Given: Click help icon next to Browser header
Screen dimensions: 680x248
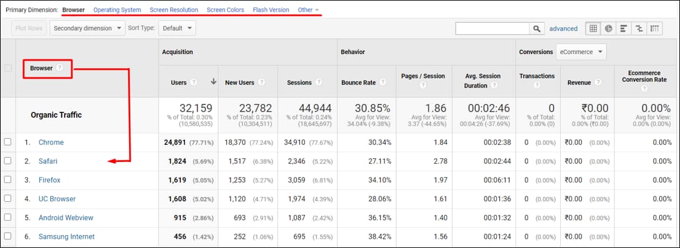Looking at the screenshot, I should (60, 68).
